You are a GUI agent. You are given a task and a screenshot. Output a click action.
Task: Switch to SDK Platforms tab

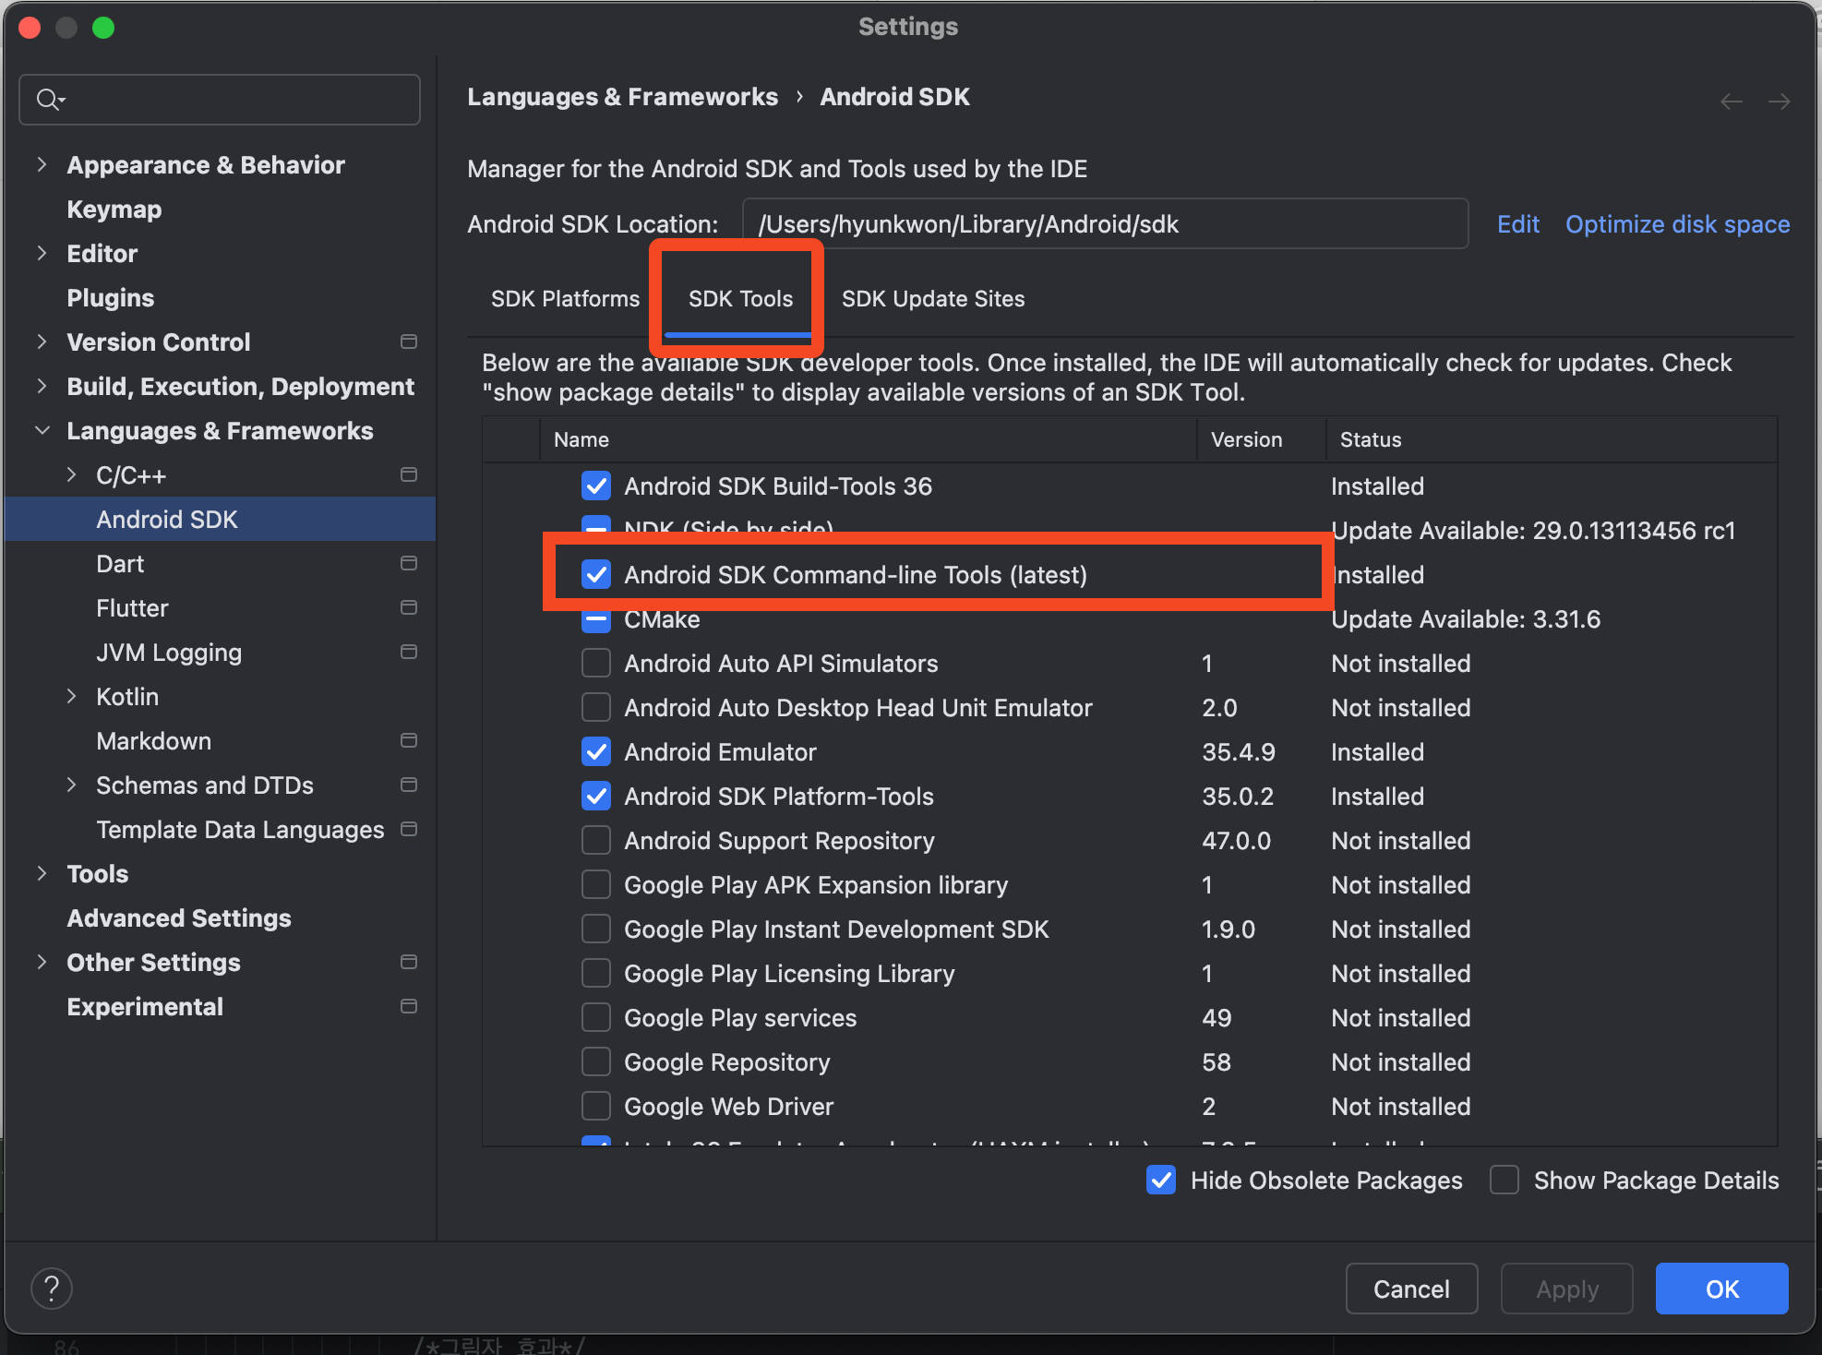coord(565,299)
